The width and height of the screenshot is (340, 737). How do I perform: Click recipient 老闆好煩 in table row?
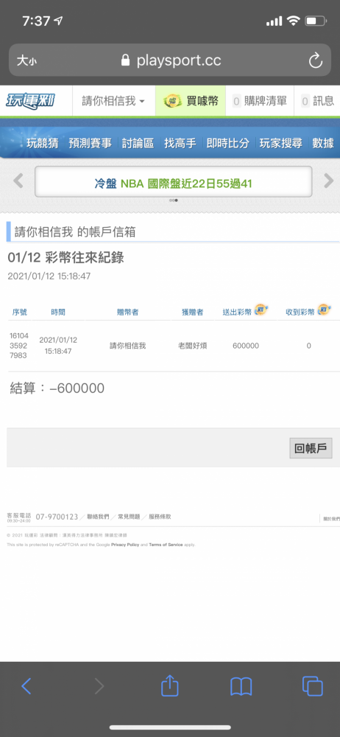(x=193, y=346)
